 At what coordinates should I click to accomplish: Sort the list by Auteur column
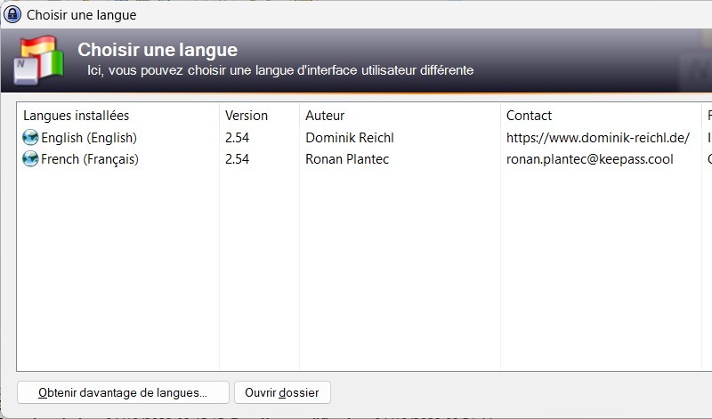tap(325, 116)
